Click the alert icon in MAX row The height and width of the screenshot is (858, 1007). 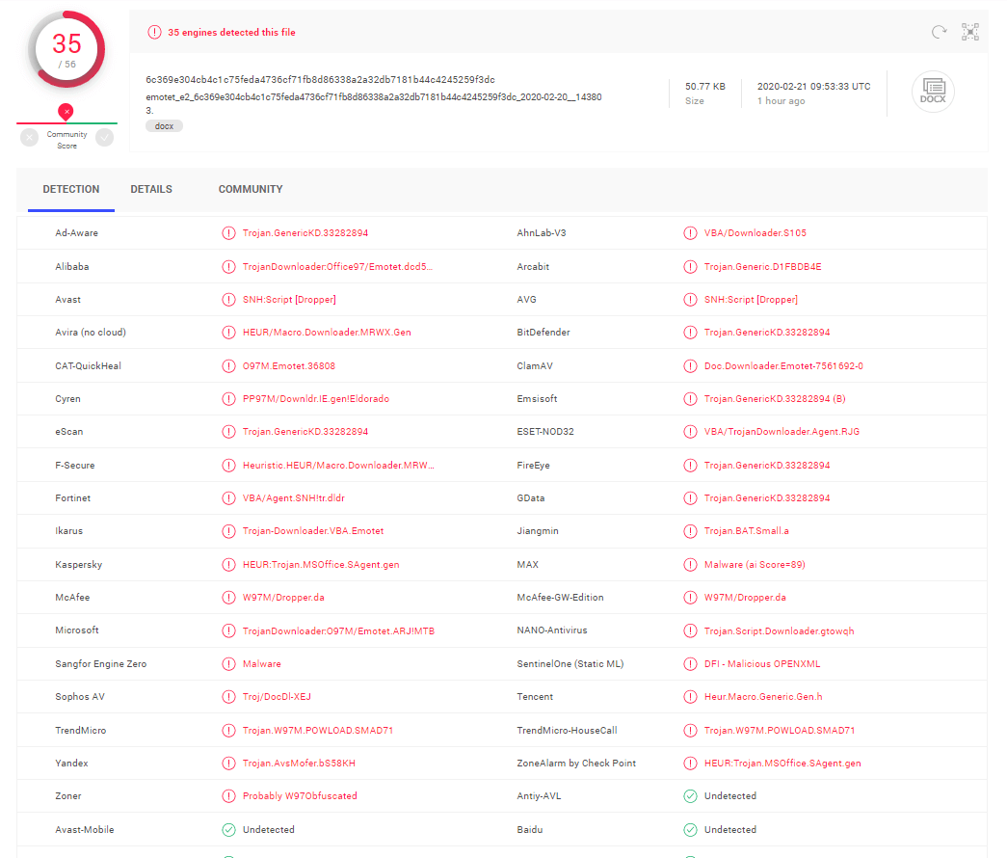690,565
